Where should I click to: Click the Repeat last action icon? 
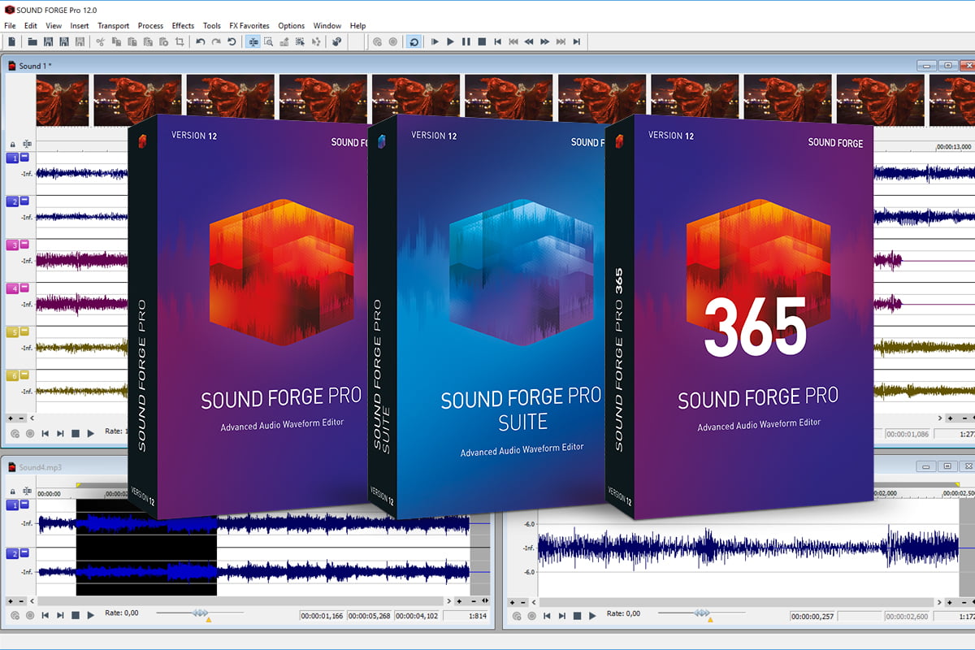point(232,41)
